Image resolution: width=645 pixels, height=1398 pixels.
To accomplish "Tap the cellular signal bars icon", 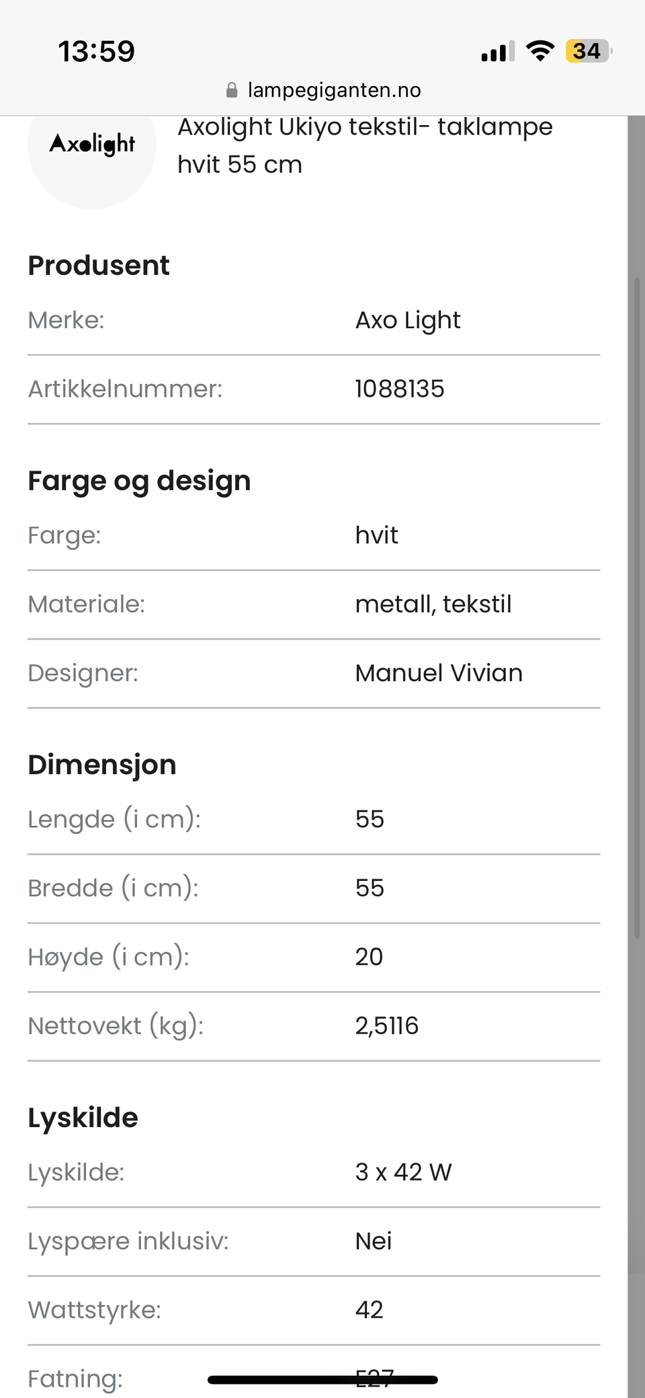I will (497, 52).
